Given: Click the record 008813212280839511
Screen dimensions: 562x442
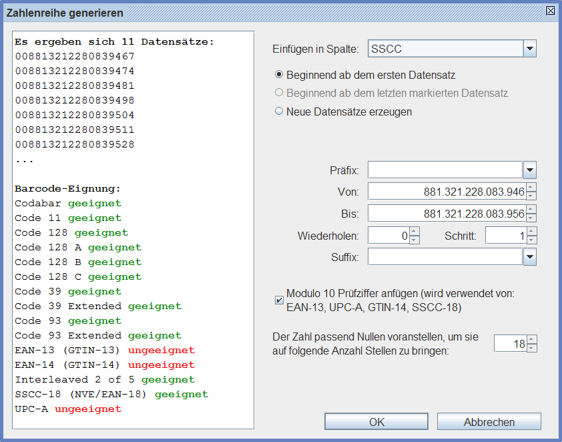Looking at the screenshot, I should tap(75, 130).
